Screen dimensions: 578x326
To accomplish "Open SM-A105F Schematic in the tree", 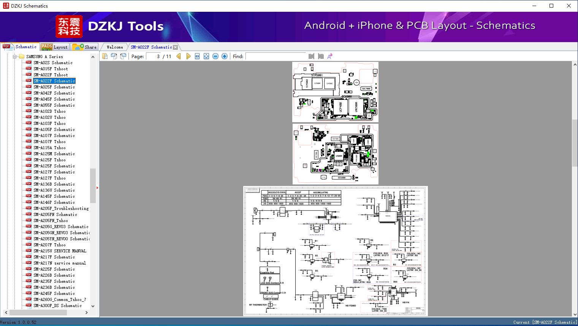I will pyautogui.click(x=54, y=129).
